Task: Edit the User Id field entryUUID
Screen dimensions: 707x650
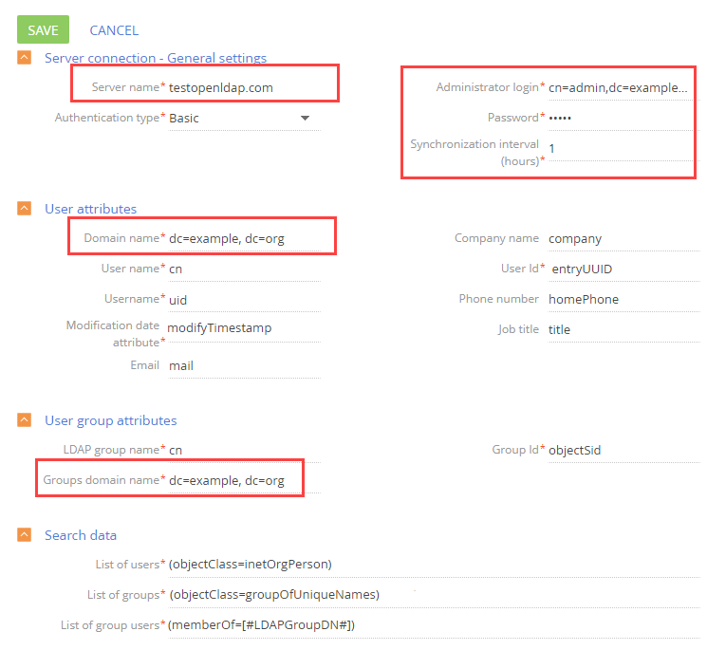Action: tap(624, 269)
